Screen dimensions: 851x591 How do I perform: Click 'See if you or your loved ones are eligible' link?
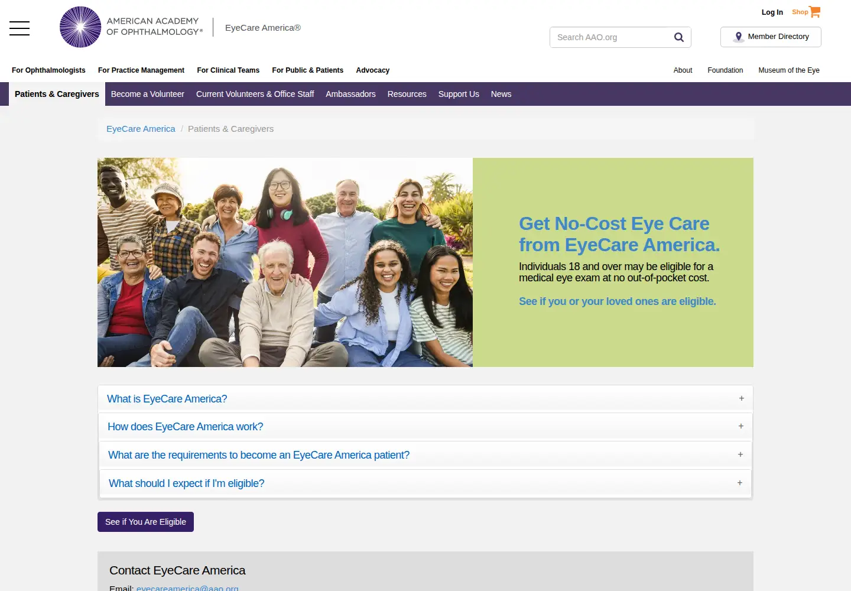(617, 301)
